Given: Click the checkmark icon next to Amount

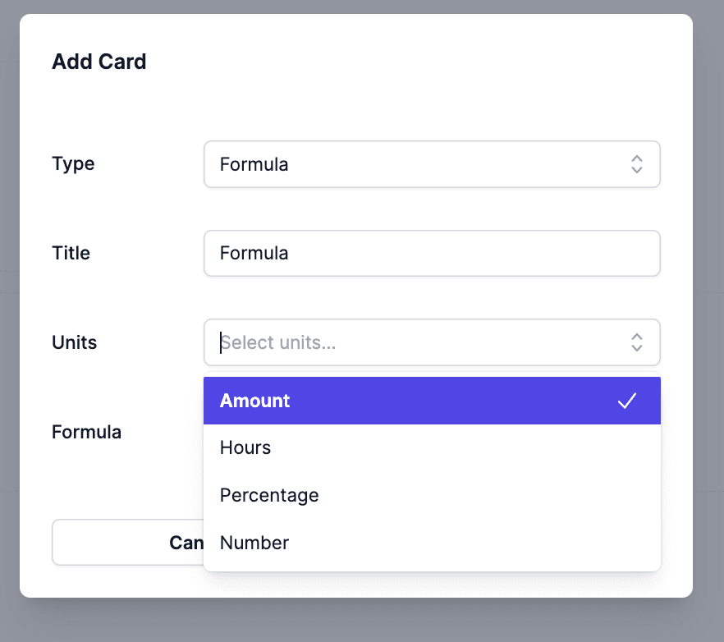Looking at the screenshot, I should pos(627,401).
